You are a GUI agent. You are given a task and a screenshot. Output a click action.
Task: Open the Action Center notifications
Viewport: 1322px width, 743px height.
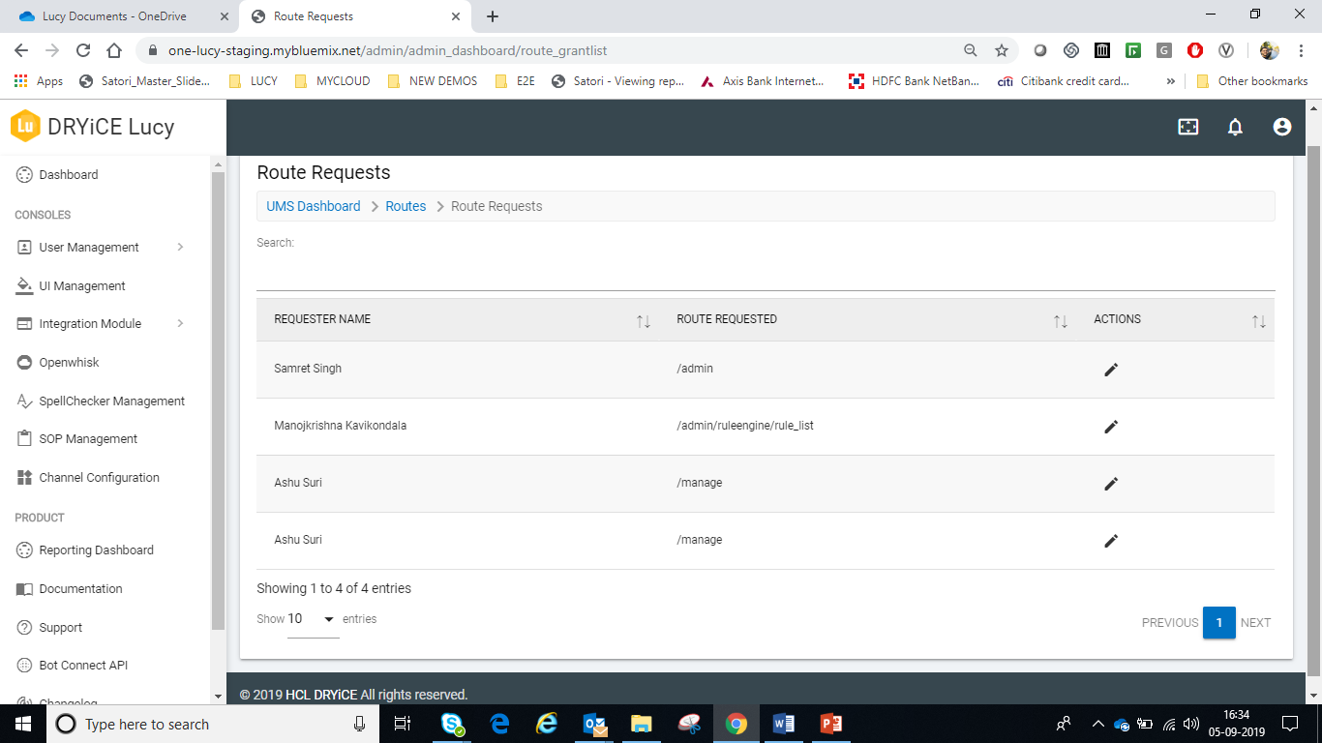(x=1290, y=724)
